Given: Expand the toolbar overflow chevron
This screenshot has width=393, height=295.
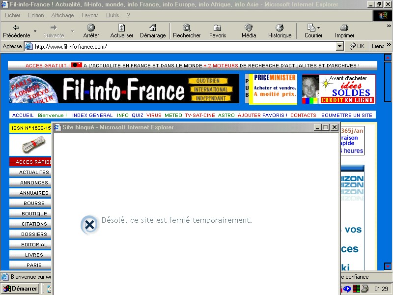Looking at the screenshot, I should (x=389, y=26).
